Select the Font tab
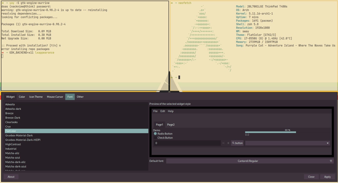The image size is (338, 183). (70, 97)
